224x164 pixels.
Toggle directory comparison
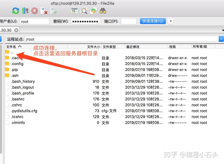pos(84,11)
